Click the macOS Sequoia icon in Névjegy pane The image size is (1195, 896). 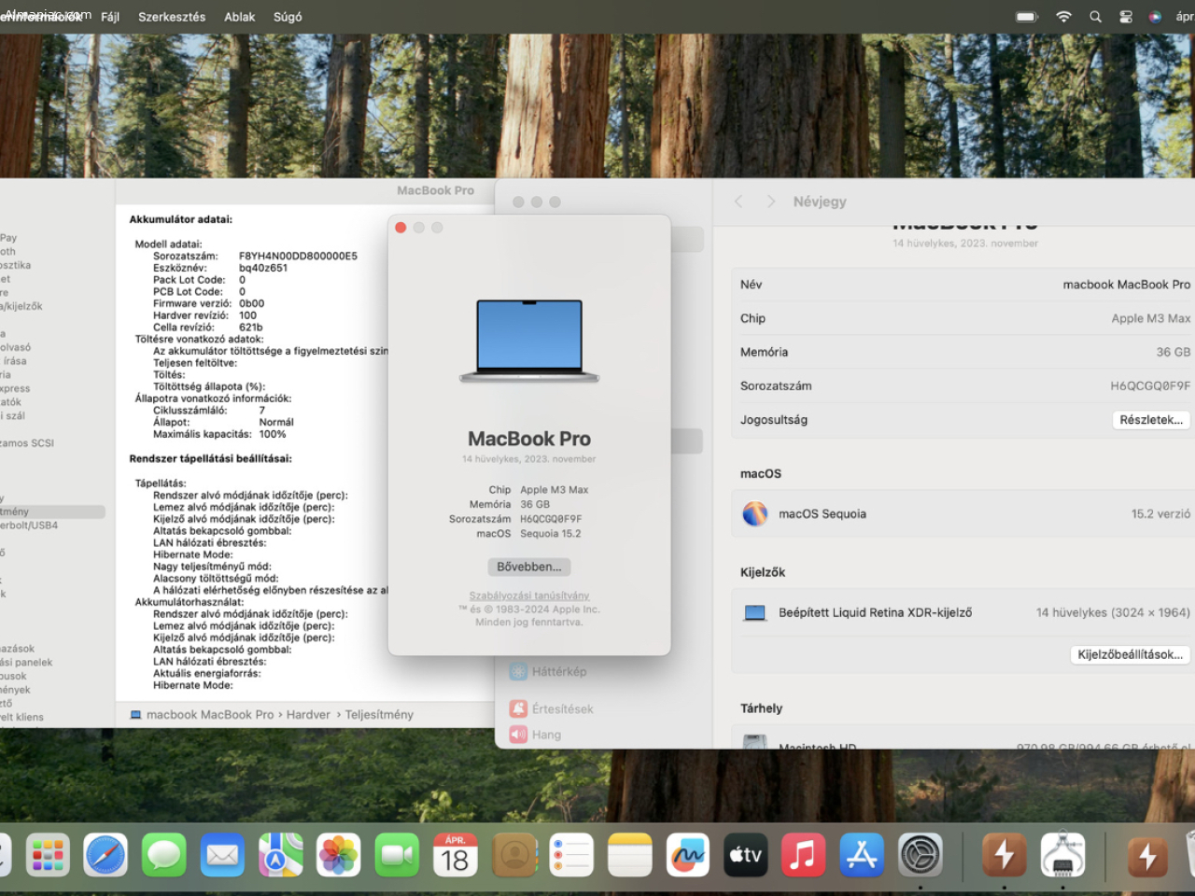tap(755, 513)
